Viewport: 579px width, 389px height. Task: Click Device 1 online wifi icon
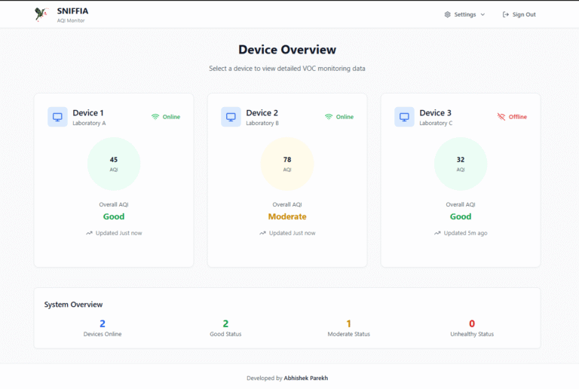(155, 117)
